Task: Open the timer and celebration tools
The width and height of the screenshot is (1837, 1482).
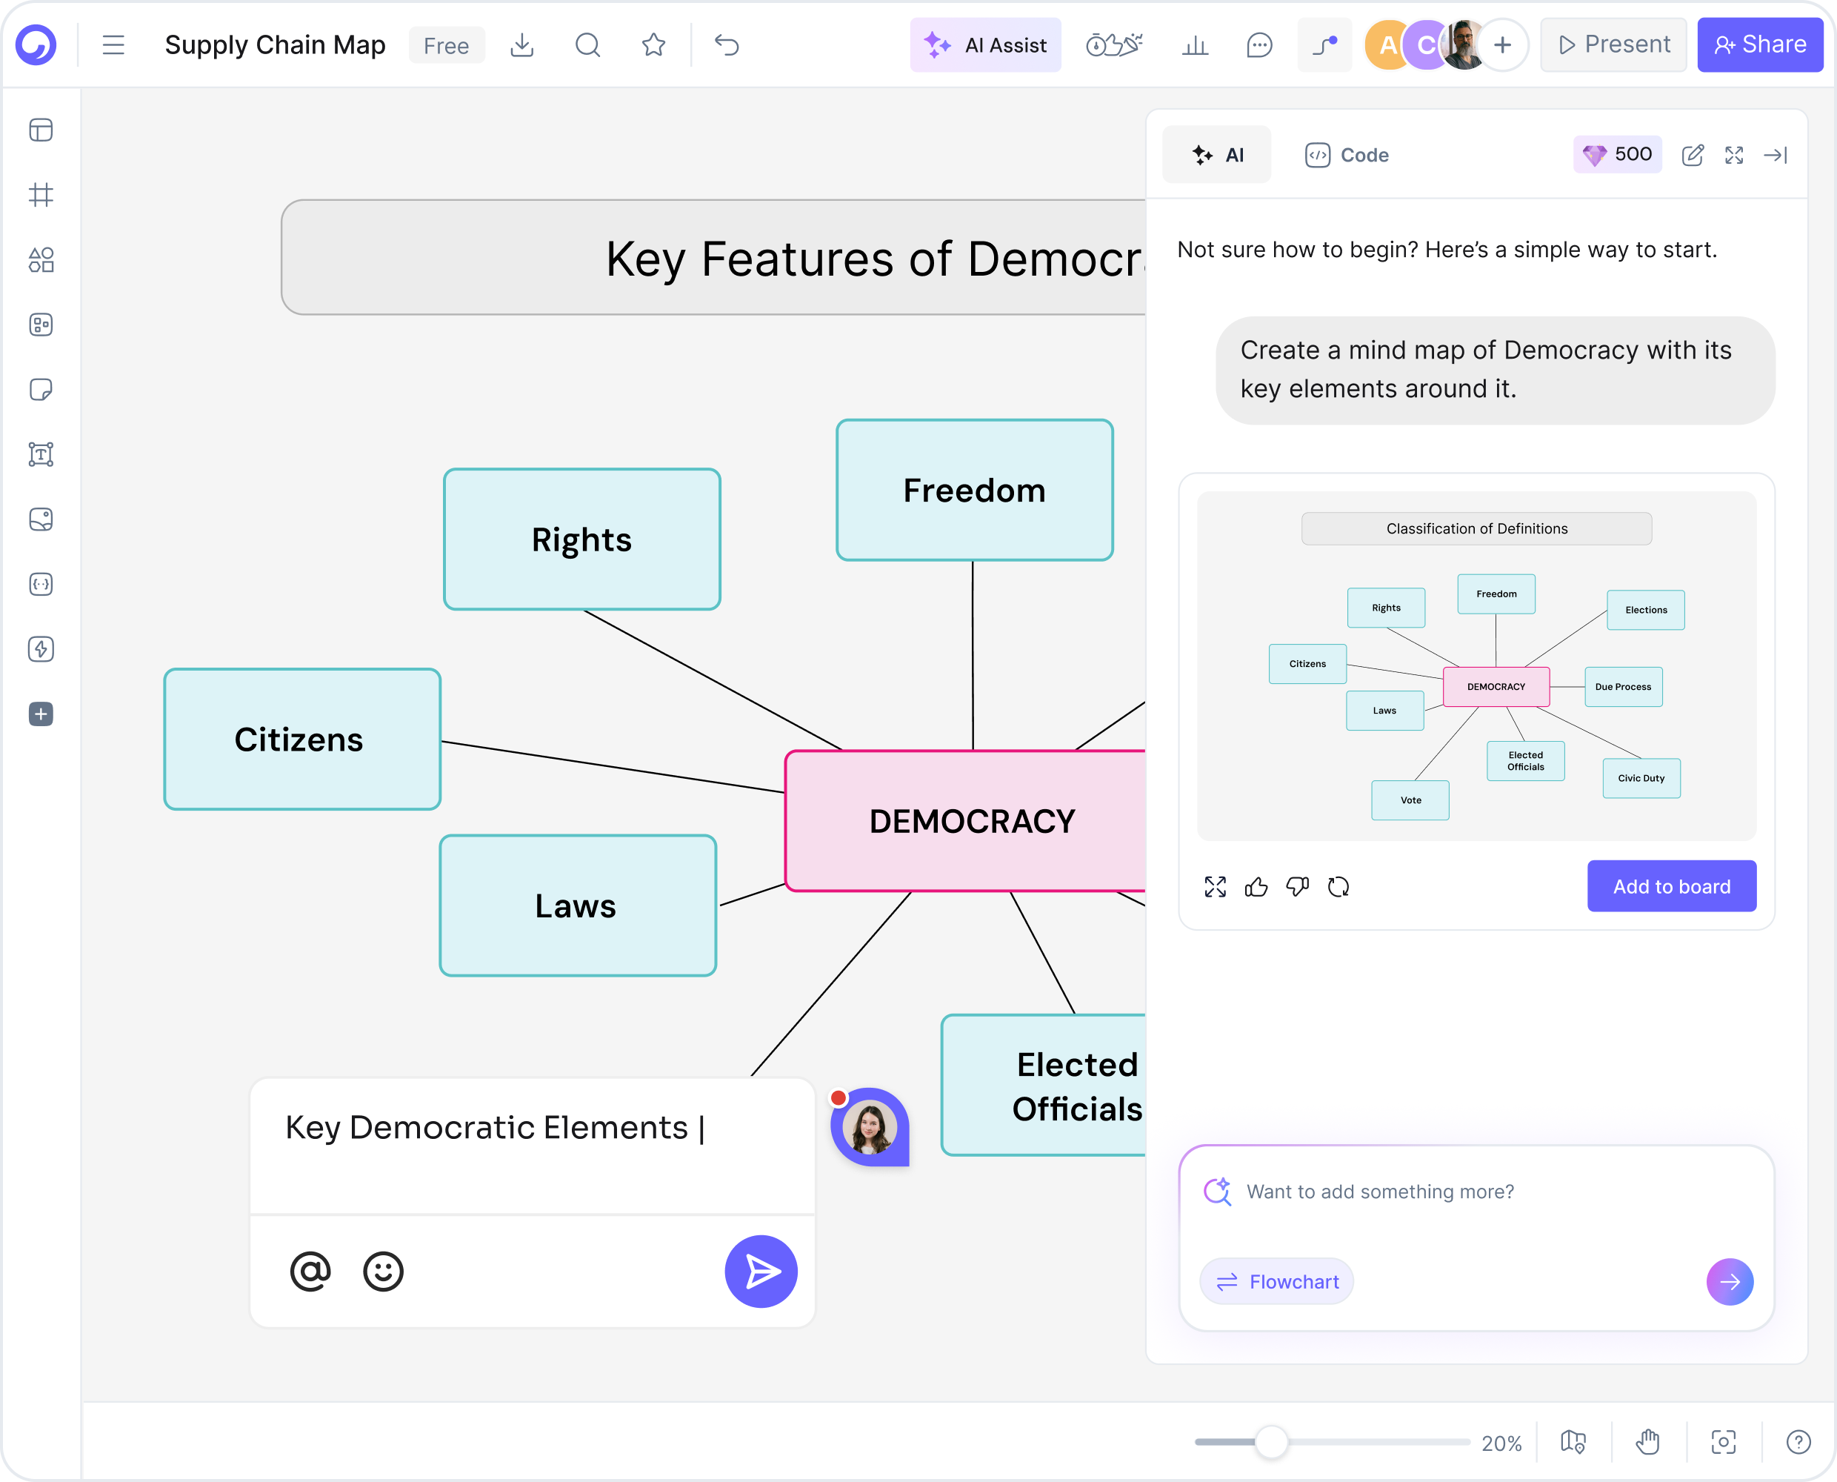Action: pyautogui.click(x=1114, y=45)
